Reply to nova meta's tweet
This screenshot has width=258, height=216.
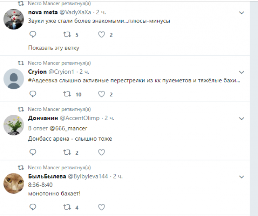33,35
